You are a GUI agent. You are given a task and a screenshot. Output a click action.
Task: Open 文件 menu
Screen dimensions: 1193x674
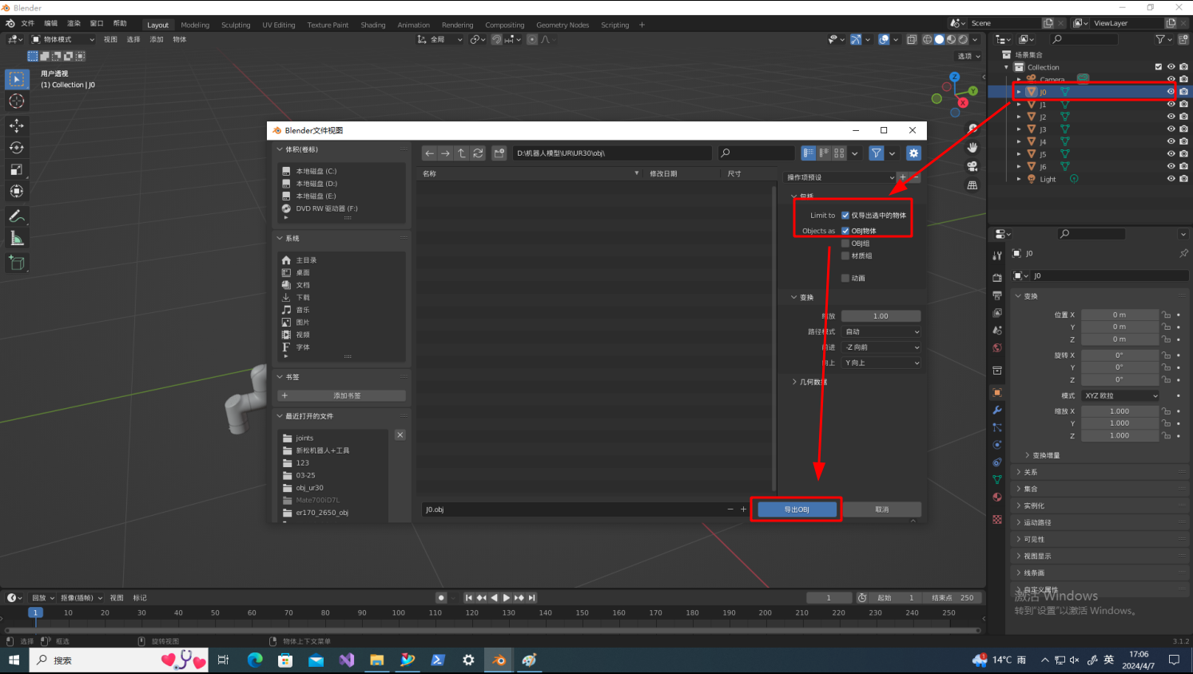click(x=28, y=24)
